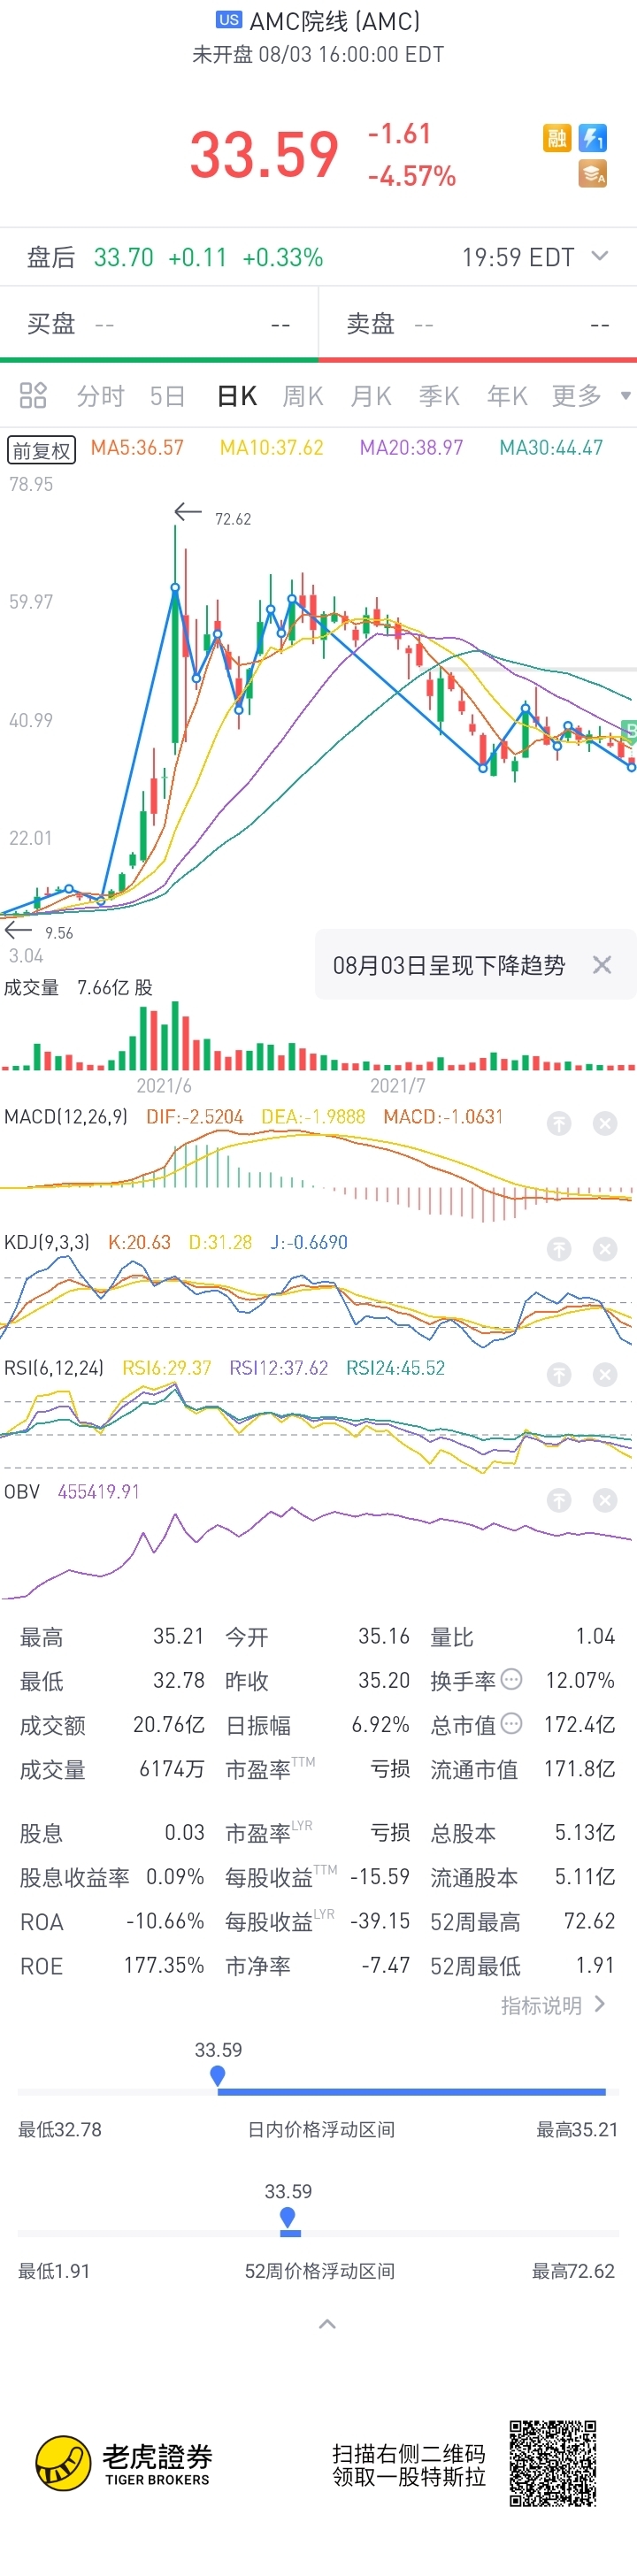The width and height of the screenshot is (637, 2576).
Task: Pin the MACD indicator to top
Action: point(559,1124)
